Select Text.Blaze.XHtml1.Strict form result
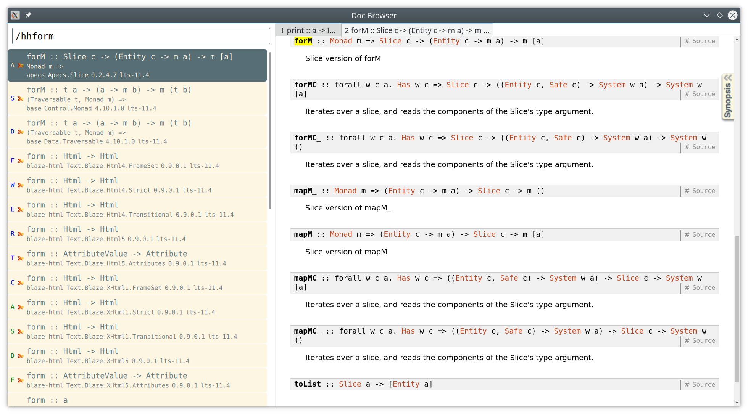This screenshot has width=748, height=414. [x=137, y=307]
